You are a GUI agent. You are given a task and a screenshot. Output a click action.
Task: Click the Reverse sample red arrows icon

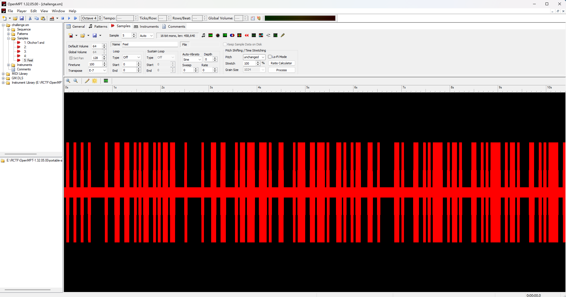[246, 35]
